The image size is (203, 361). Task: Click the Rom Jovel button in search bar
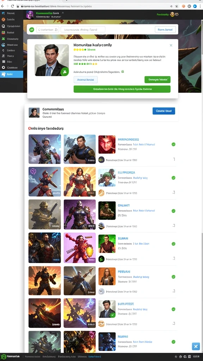pyautogui.click(x=165, y=30)
